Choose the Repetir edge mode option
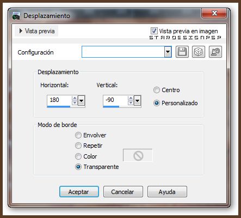The height and width of the screenshot is (218, 241). click(78, 146)
